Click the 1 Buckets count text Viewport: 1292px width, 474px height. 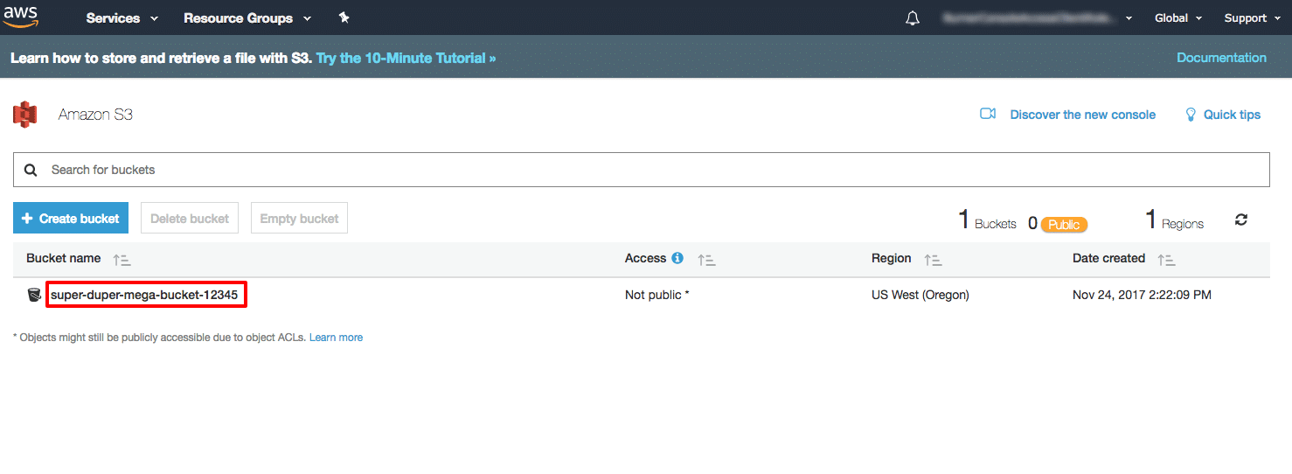pos(987,220)
